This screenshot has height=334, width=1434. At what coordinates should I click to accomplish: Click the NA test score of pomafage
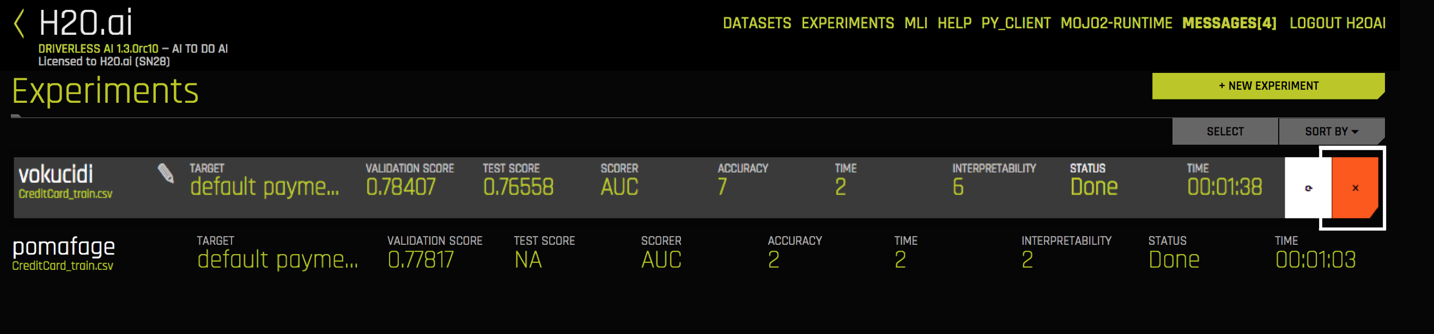pyautogui.click(x=528, y=260)
